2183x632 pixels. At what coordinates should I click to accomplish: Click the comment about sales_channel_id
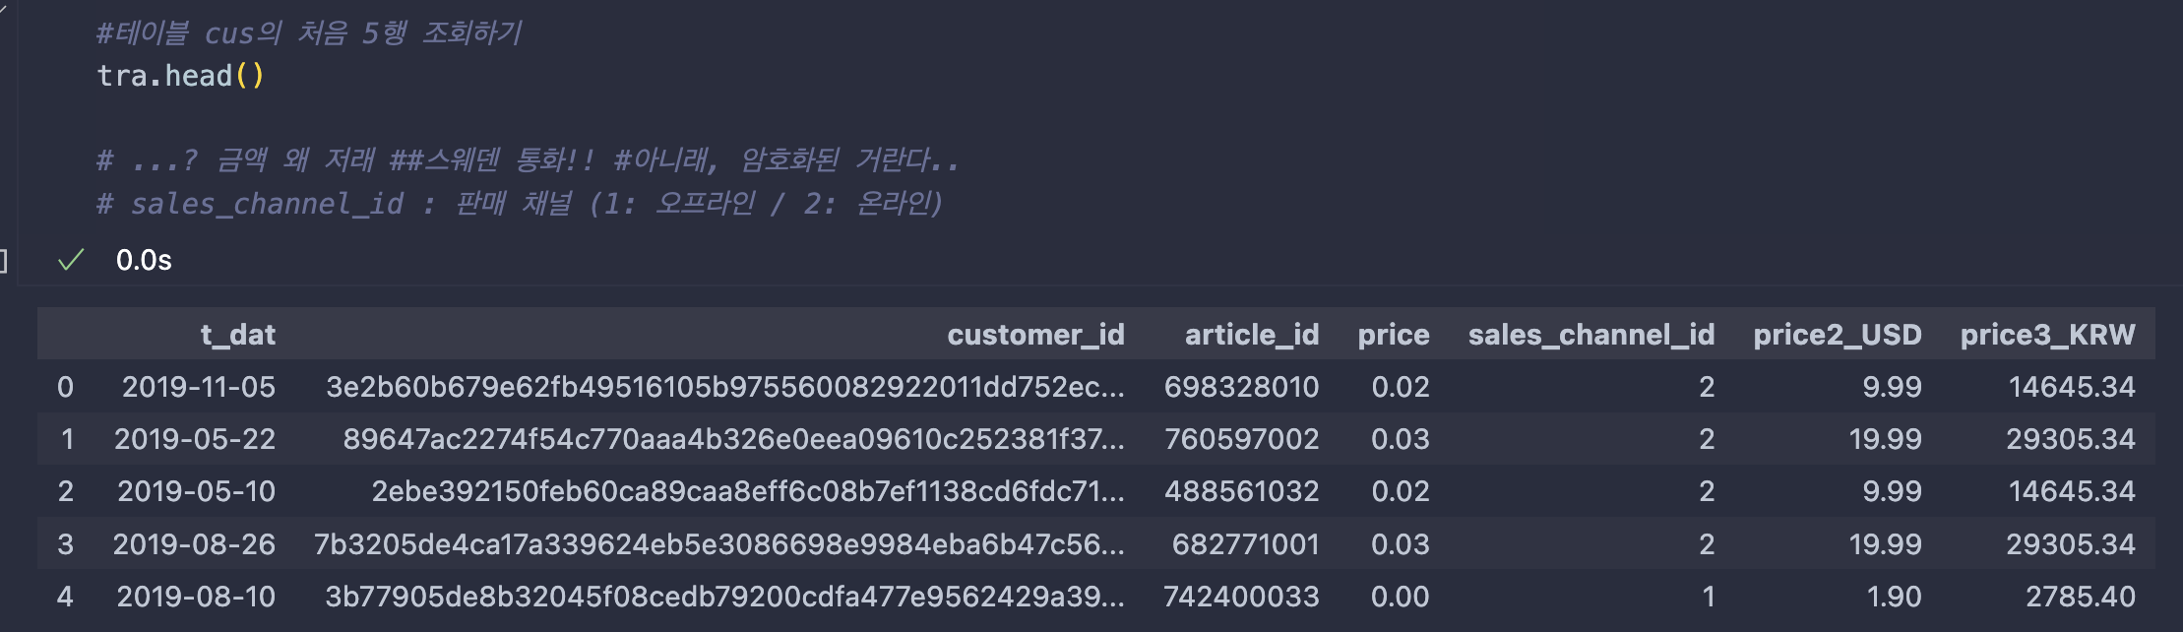click(520, 204)
